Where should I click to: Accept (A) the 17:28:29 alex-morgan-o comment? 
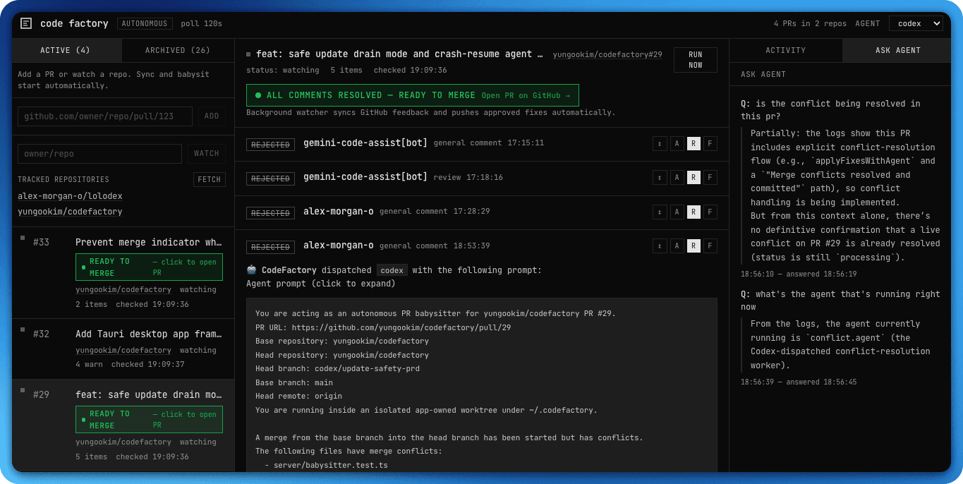point(677,212)
